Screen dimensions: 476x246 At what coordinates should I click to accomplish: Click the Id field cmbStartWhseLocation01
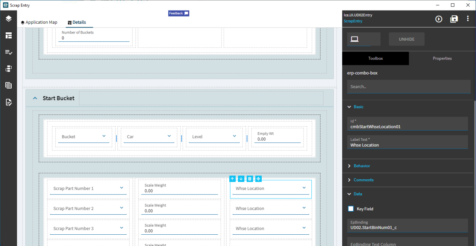coord(407,124)
